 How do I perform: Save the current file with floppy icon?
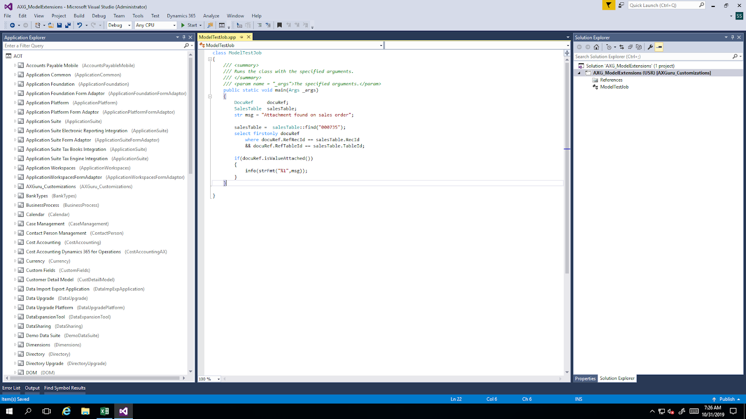pyautogui.click(x=59, y=25)
